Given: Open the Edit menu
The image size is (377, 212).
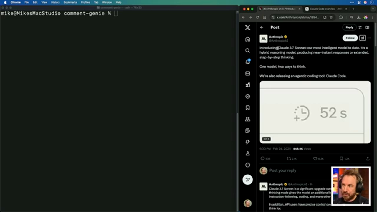Looking at the screenshot, I should pos(35,2).
